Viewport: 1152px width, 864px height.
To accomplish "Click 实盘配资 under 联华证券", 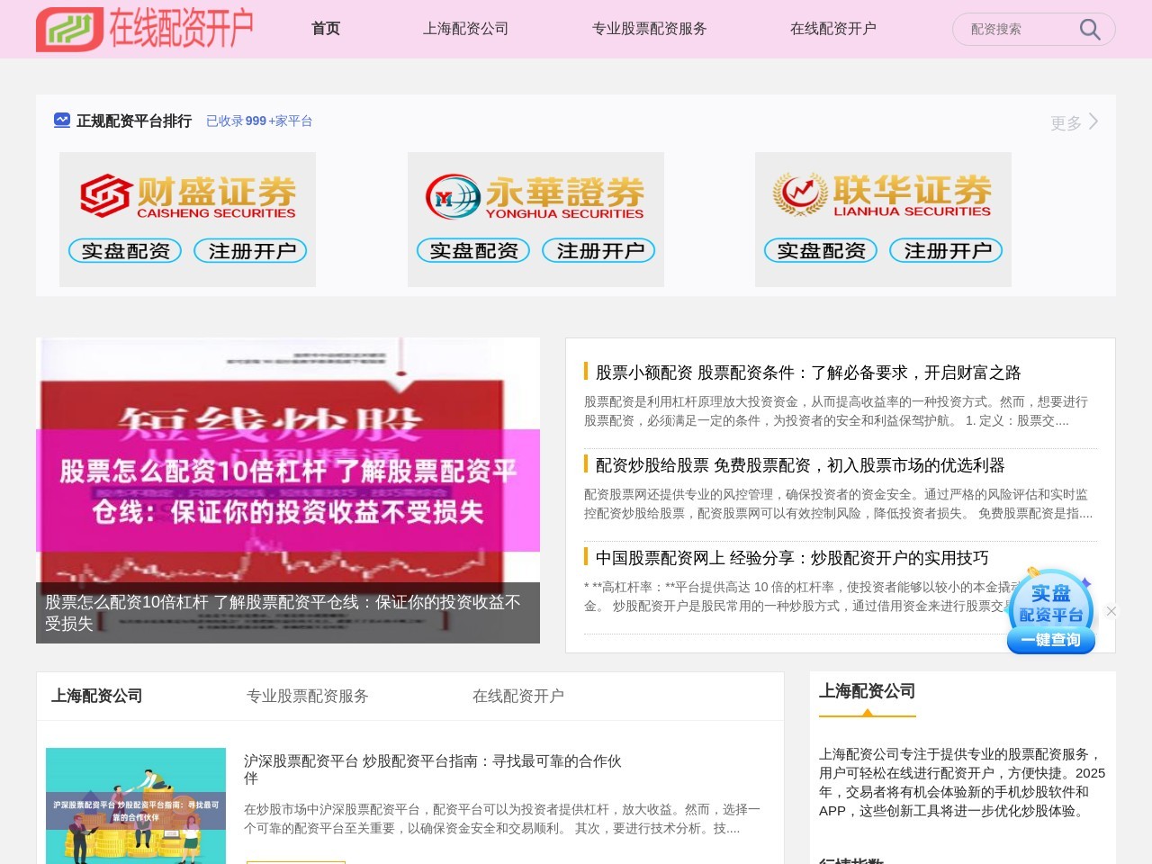I will click(820, 251).
